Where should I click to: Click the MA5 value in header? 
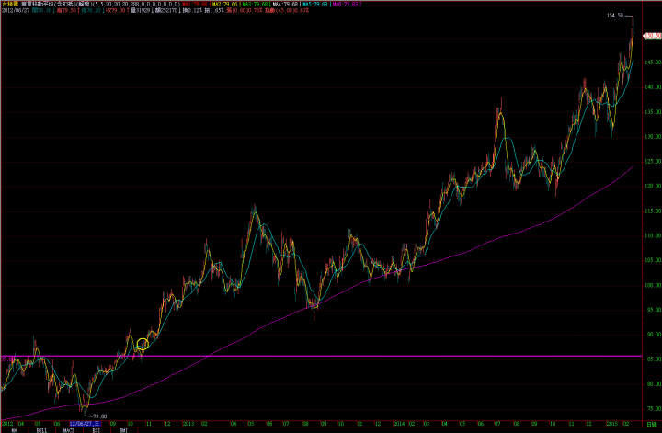click(315, 5)
